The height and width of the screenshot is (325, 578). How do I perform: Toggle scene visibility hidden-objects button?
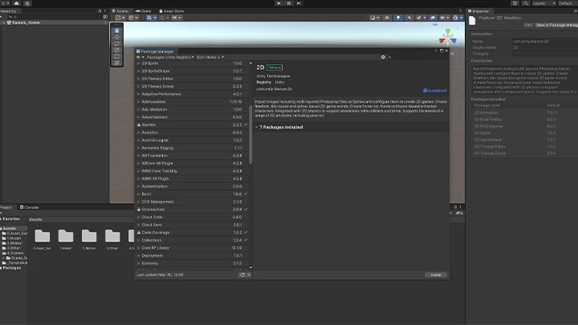[x=433, y=18]
